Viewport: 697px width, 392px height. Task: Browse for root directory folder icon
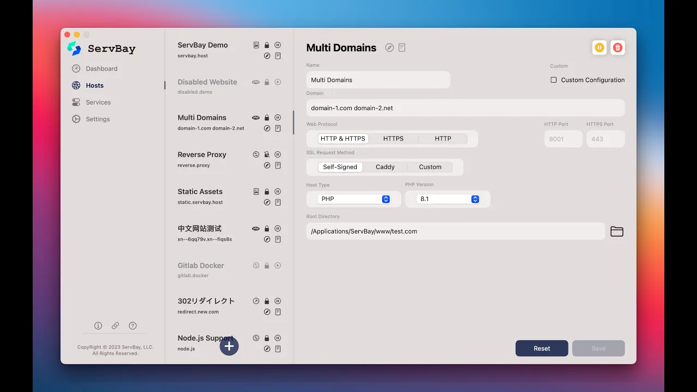coord(617,231)
